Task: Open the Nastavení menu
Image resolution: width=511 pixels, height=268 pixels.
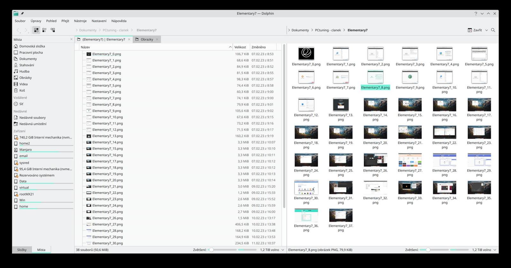Action: point(99,21)
